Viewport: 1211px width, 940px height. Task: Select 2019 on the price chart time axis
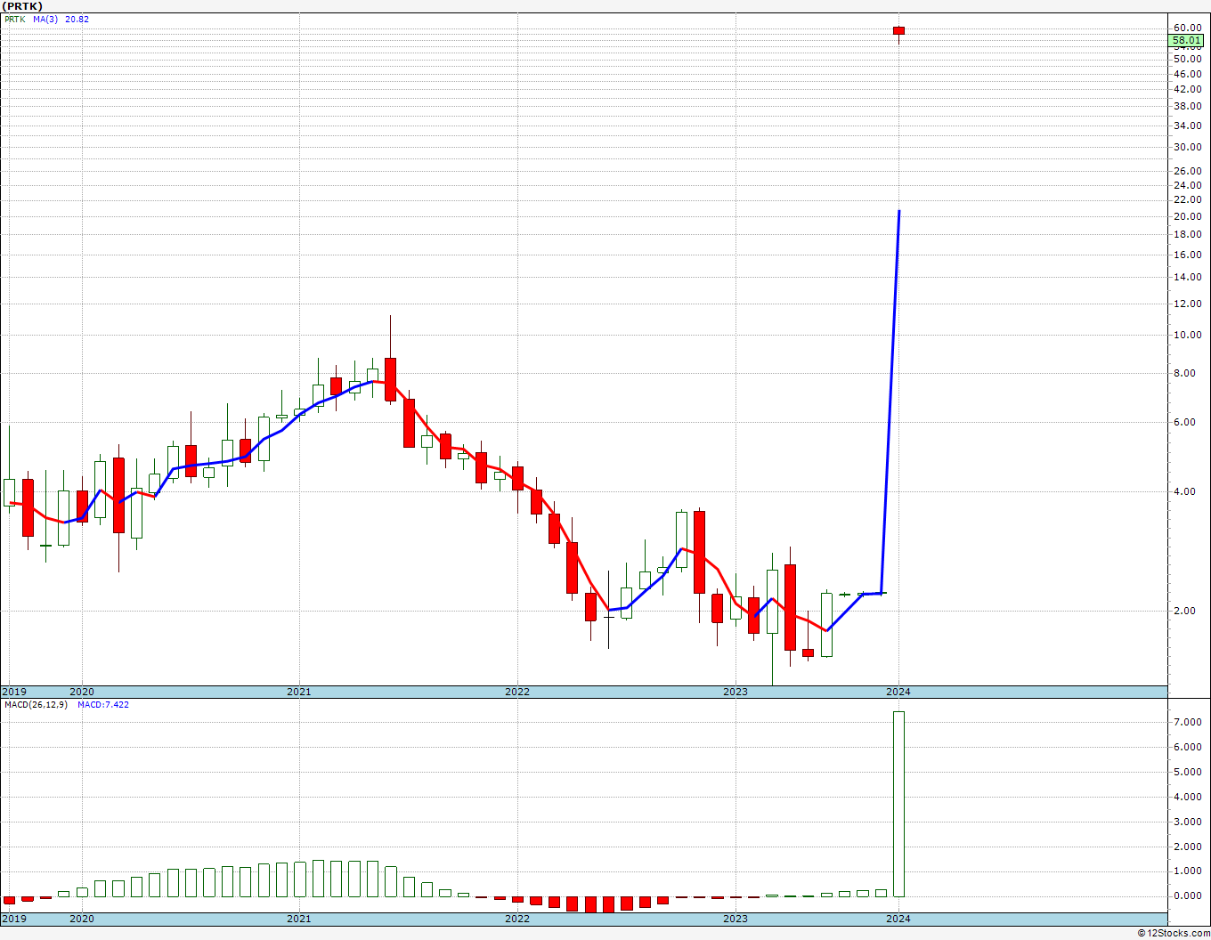click(x=14, y=692)
